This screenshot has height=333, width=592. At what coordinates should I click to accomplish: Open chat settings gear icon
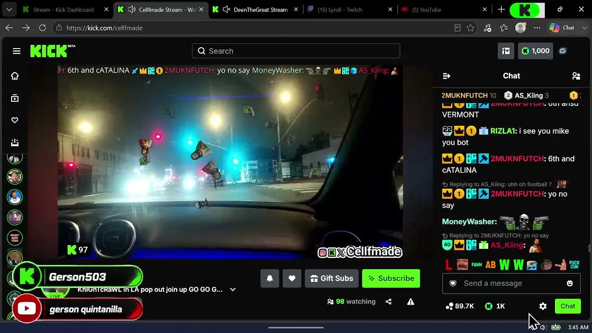click(543, 306)
